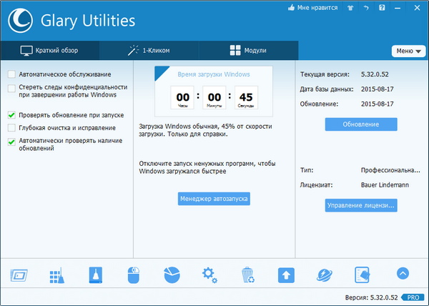This screenshot has width=429, height=306.
Task: Click the Обновление button
Action: (361, 124)
